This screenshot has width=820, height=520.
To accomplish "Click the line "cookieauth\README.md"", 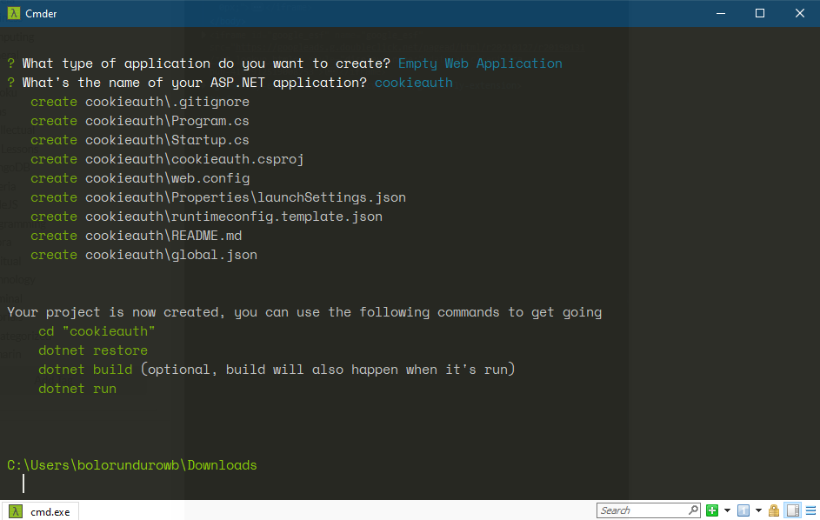I will (163, 236).
